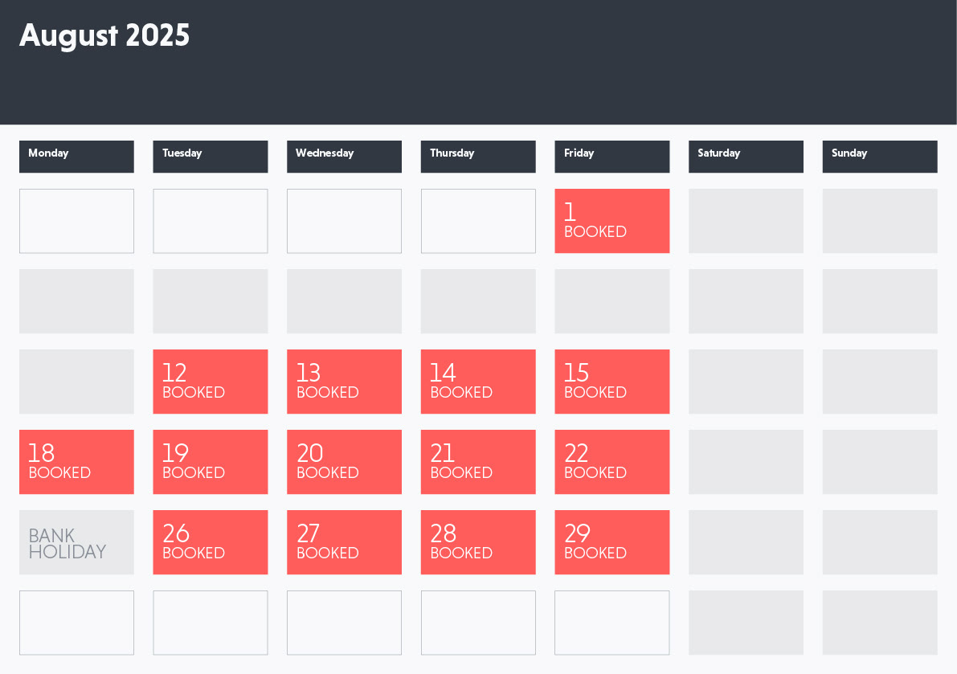
Task: Click the Bank Holiday cell
Action: point(76,542)
